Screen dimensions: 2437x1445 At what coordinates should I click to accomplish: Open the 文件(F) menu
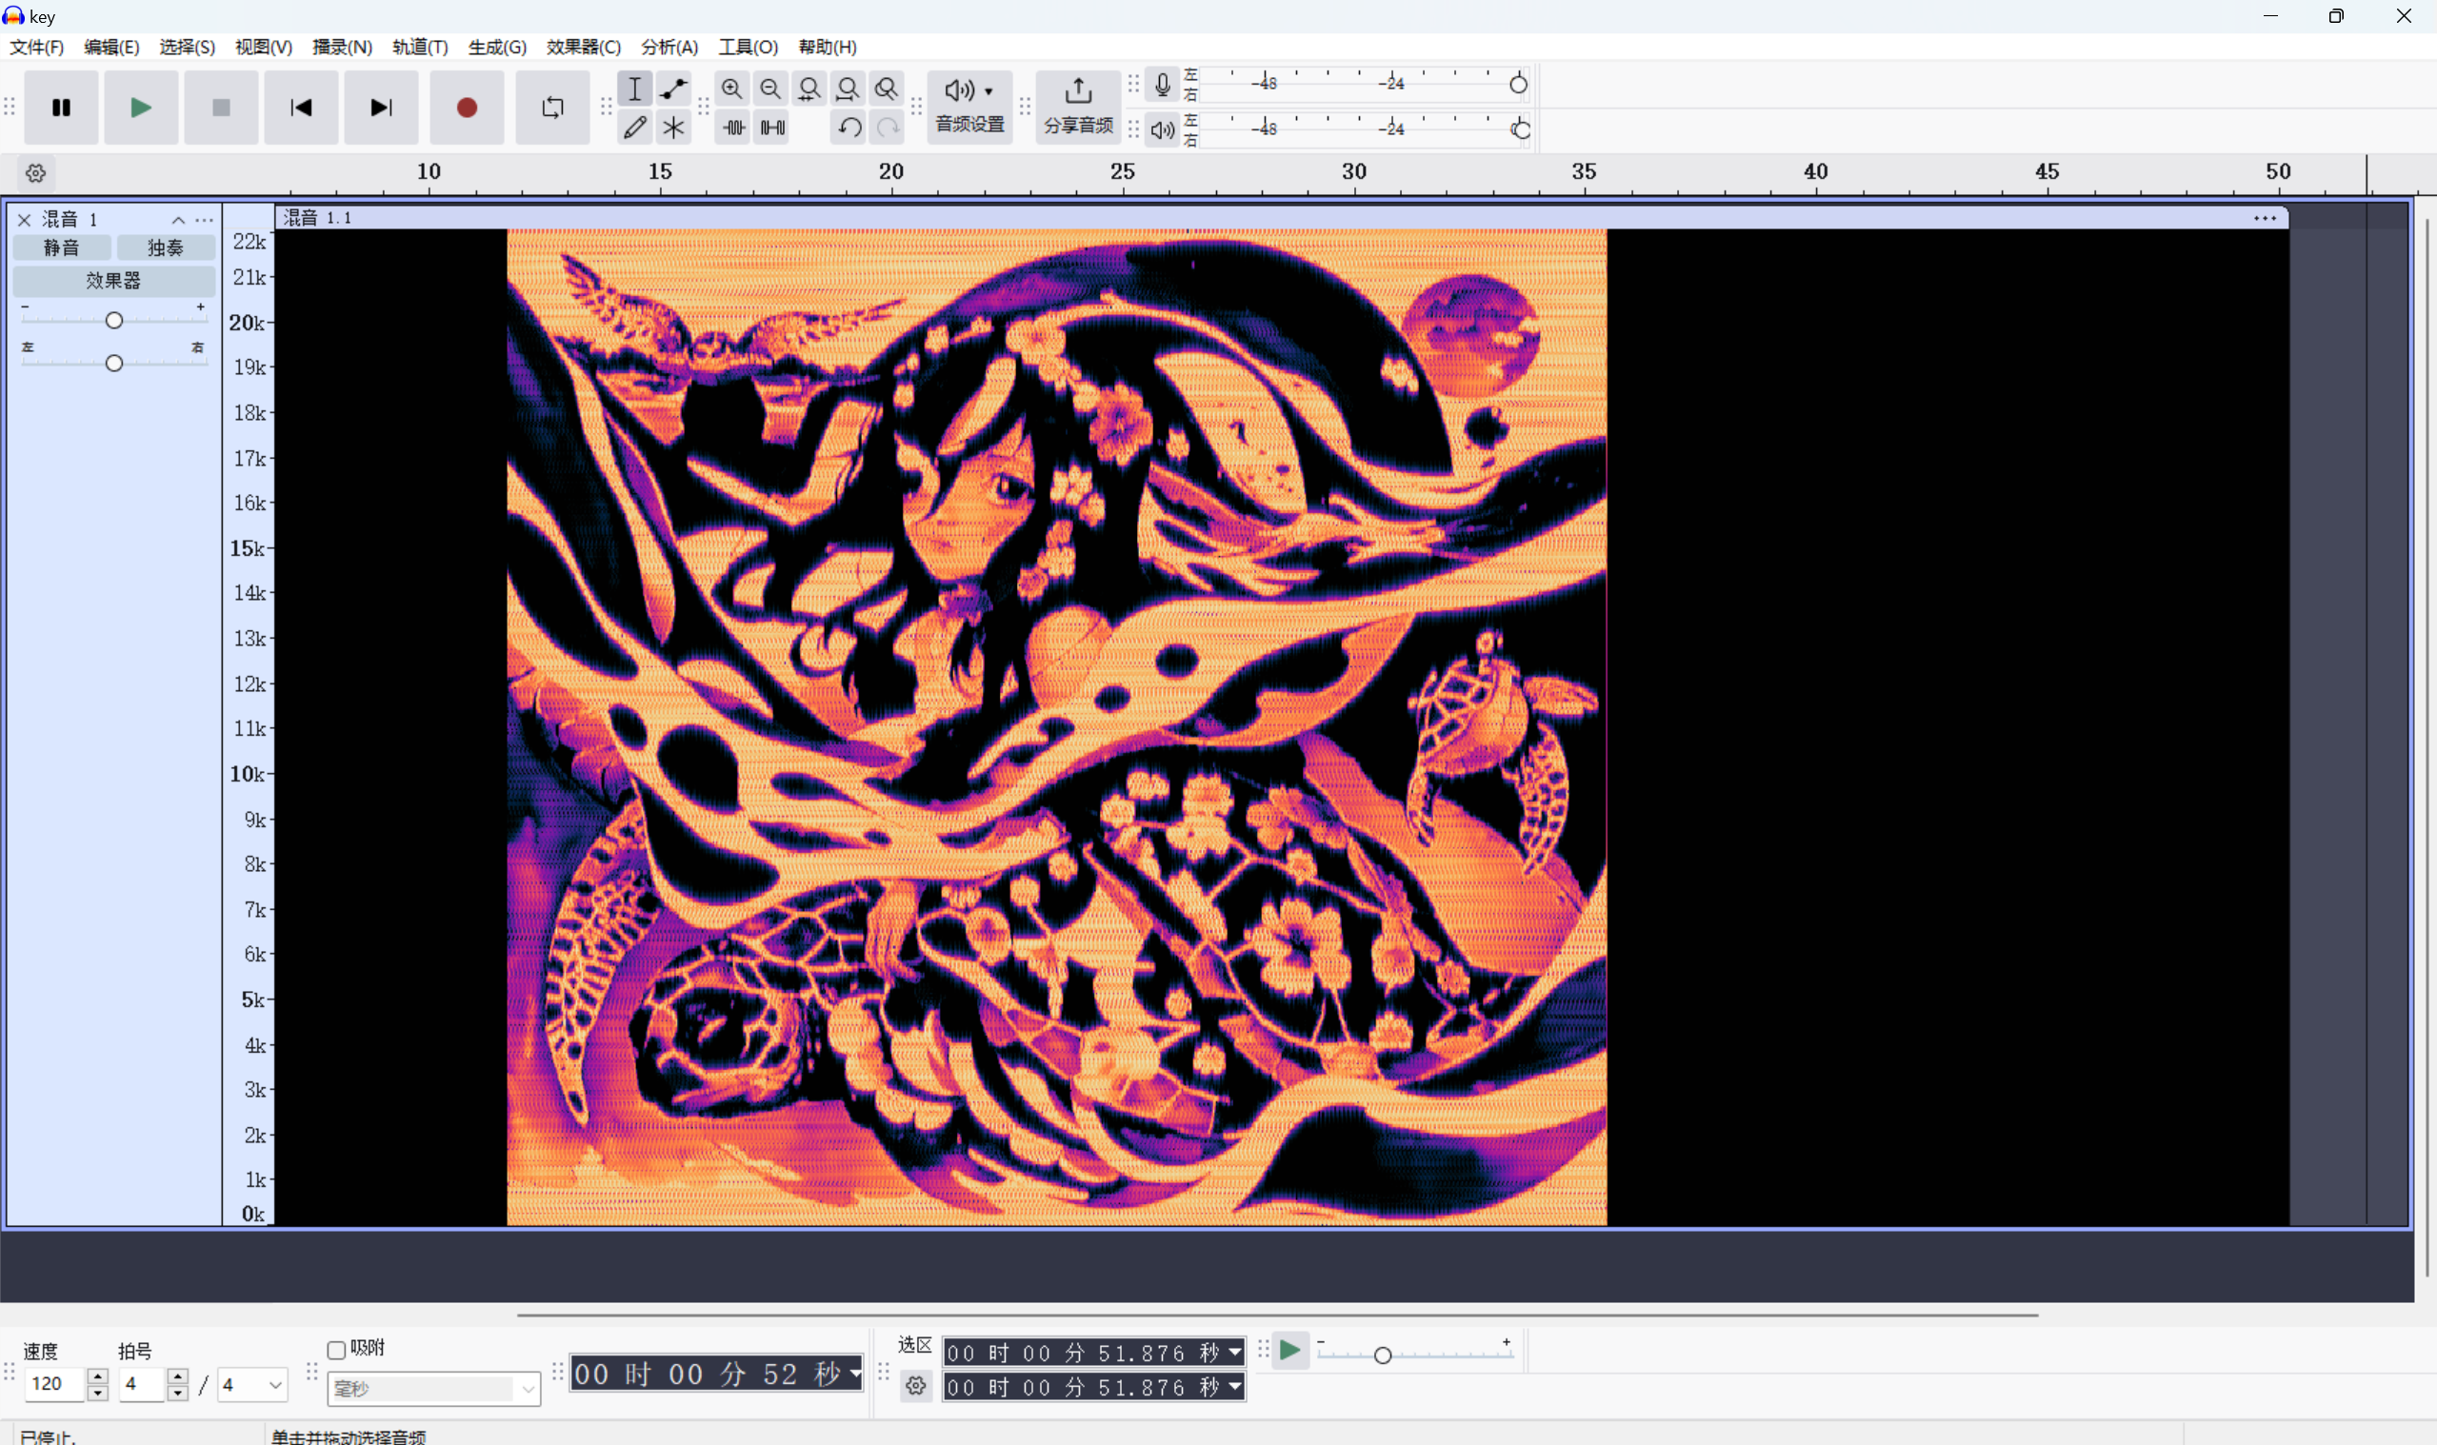[37, 47]
